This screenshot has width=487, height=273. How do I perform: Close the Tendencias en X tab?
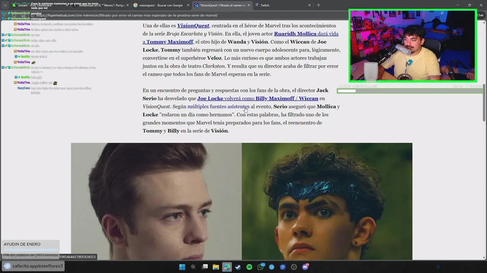point(127,5)
